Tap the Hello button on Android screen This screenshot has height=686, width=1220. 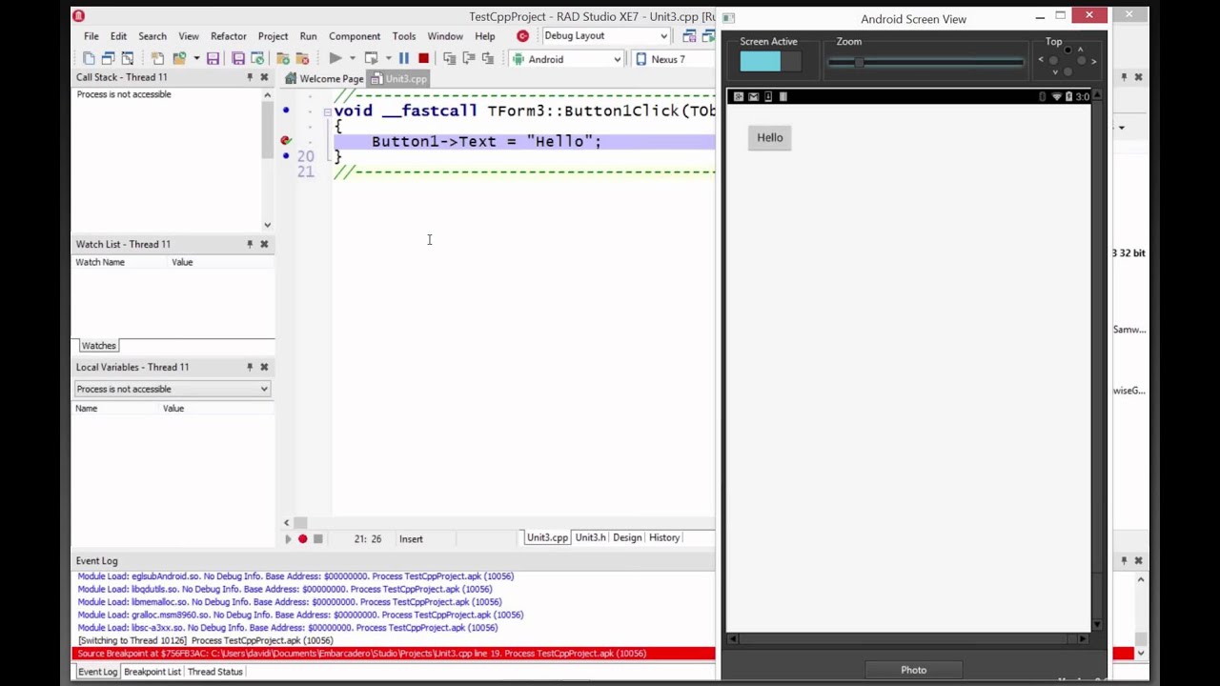pyautogui.click(x=770, y=138)
